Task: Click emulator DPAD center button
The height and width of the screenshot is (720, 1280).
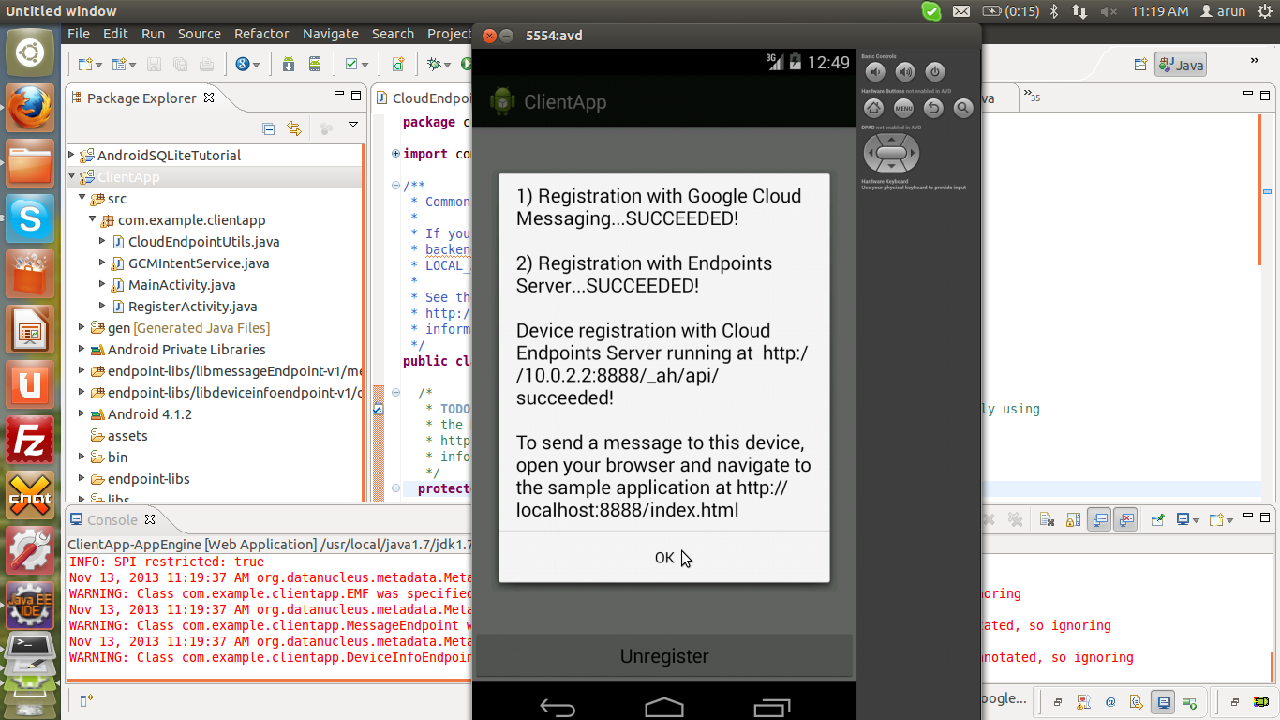Action: (891, 153)
